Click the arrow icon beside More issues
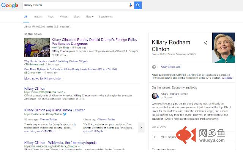243x152 pixels. pyautogui.click(x=154, y=137)
